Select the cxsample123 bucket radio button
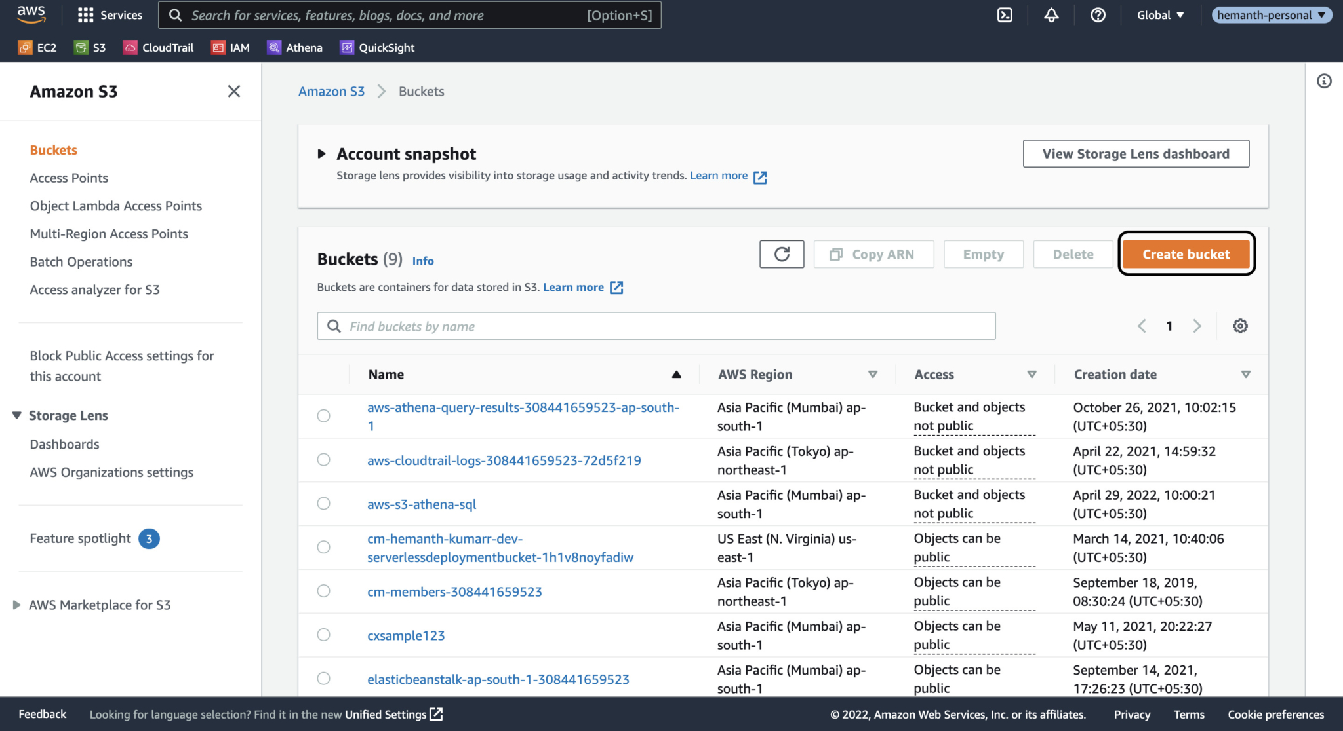The image size is (1343, 731). [323, 634]
